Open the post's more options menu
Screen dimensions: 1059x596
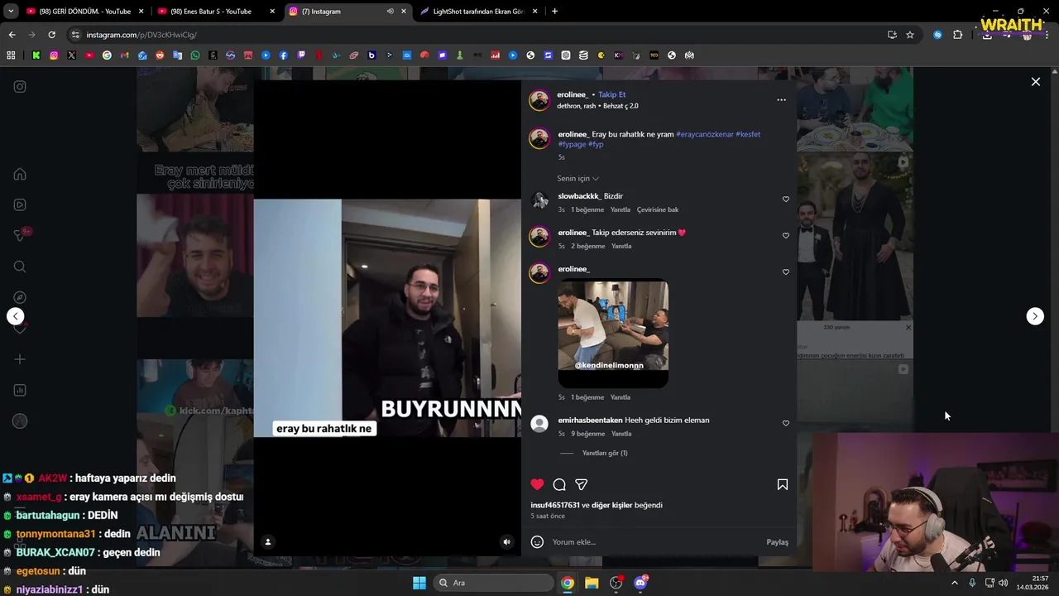pos(781,100)
